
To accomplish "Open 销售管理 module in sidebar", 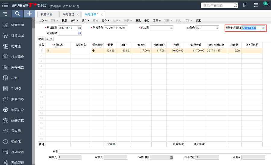I will (x=17, y=25).
